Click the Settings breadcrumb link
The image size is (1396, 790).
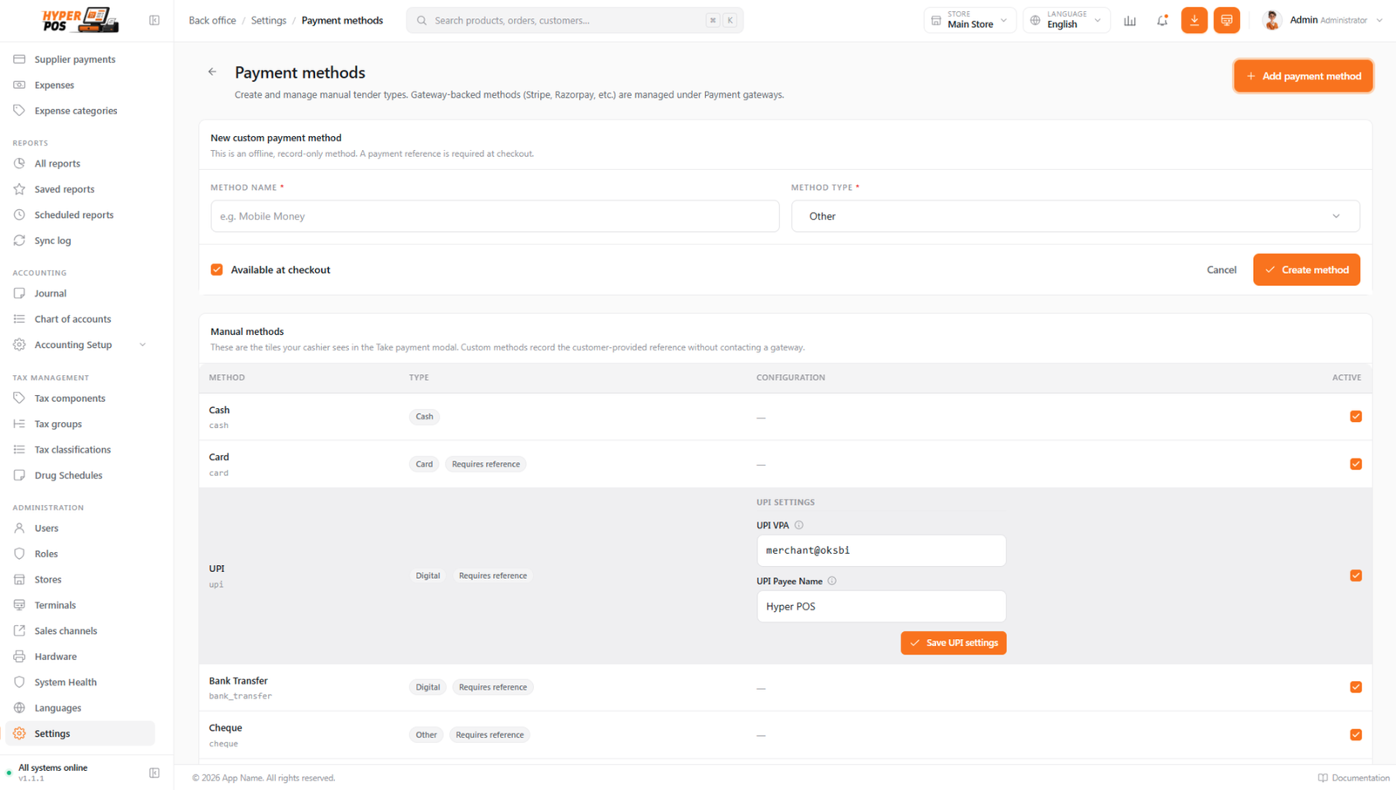tap(269, 20)
